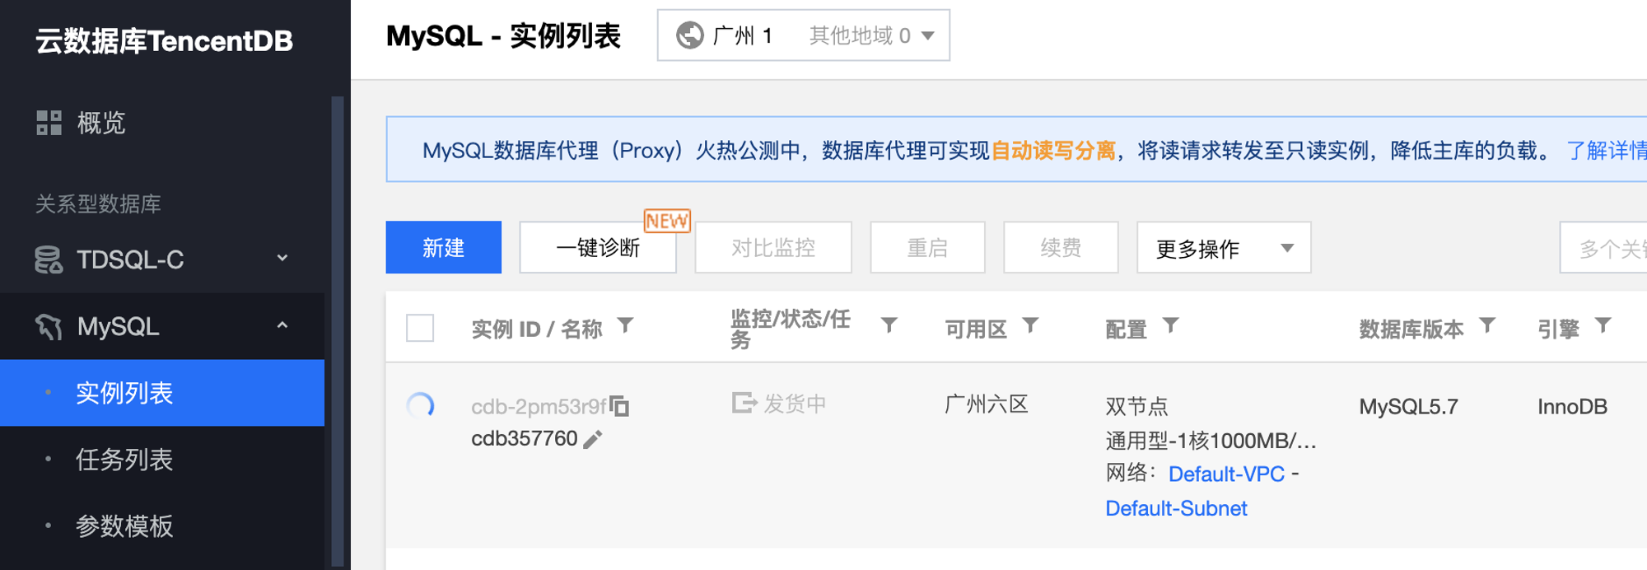Expand the TDSQL-C menu chevron

coord(282,259)
